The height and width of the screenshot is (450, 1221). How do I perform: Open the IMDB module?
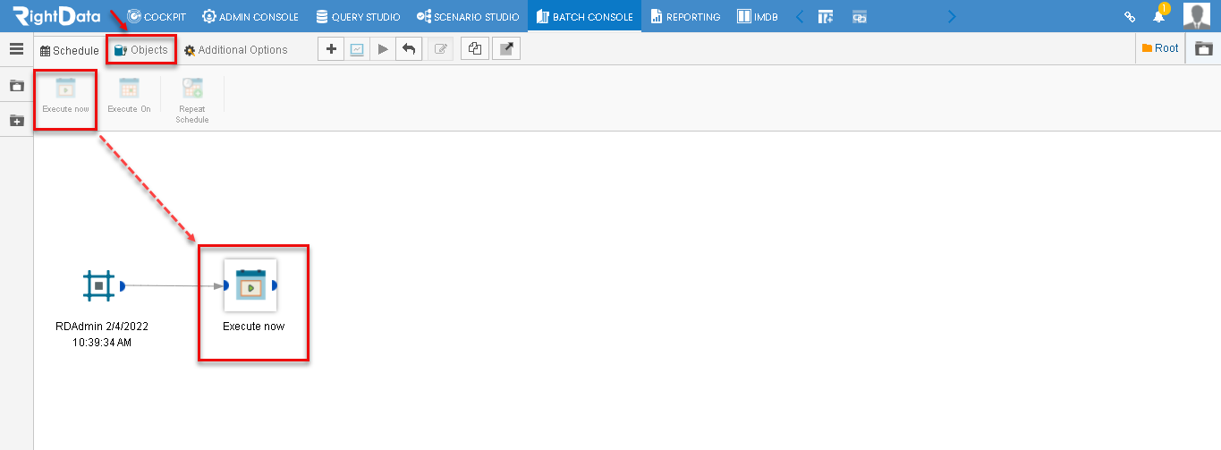click(757, 16)
